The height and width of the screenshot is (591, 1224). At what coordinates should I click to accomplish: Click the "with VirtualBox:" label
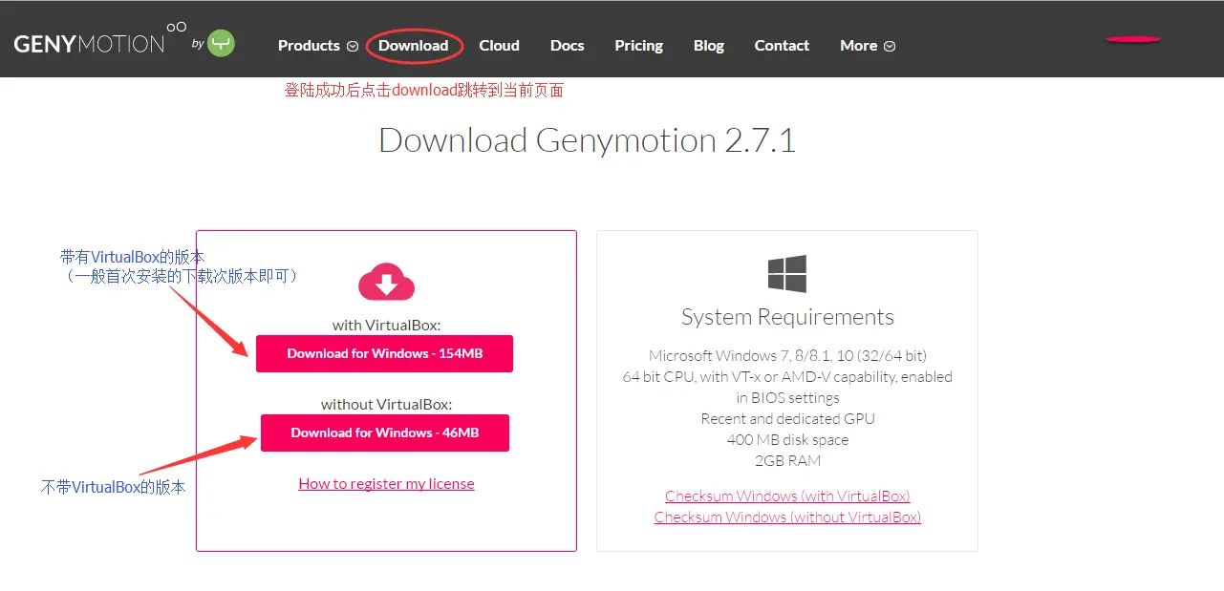click(386, 325)
